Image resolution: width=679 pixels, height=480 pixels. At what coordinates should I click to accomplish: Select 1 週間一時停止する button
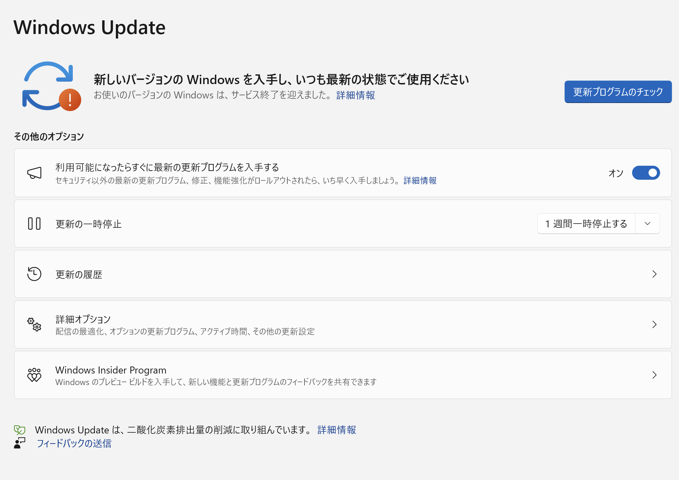(586, 224)
